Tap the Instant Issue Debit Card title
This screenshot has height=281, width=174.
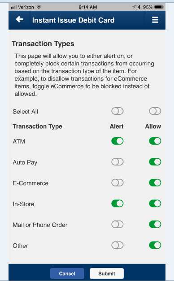click(73, 20)
